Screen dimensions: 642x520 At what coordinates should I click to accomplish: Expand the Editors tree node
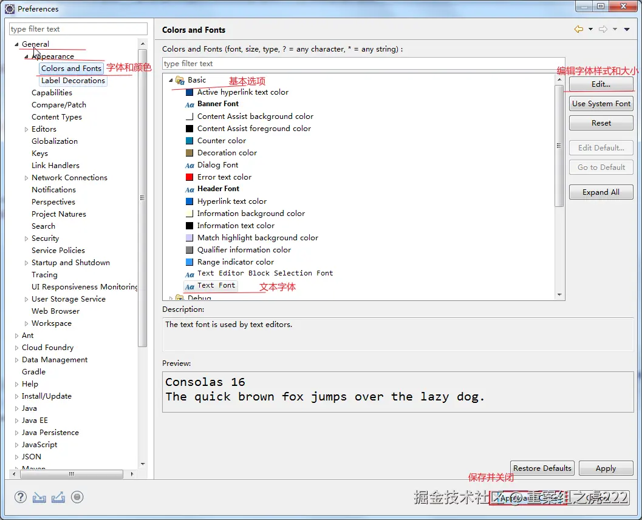coord(26,129)
